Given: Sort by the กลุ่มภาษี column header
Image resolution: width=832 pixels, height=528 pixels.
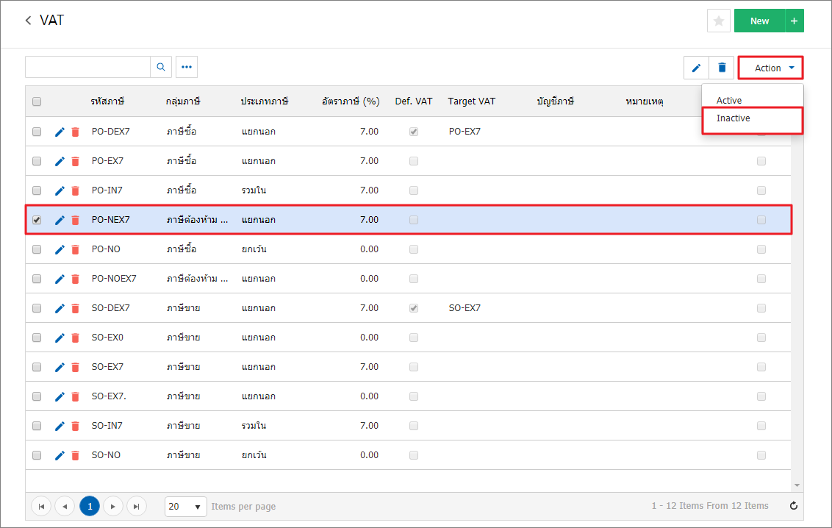Looking at the screenshot, I should tap(183, 101).
